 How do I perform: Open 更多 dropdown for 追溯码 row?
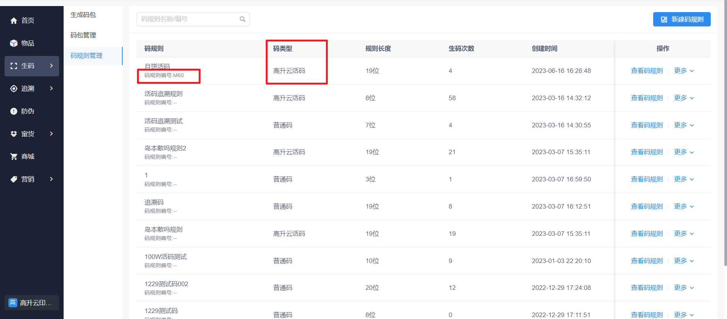pos(684,206)
